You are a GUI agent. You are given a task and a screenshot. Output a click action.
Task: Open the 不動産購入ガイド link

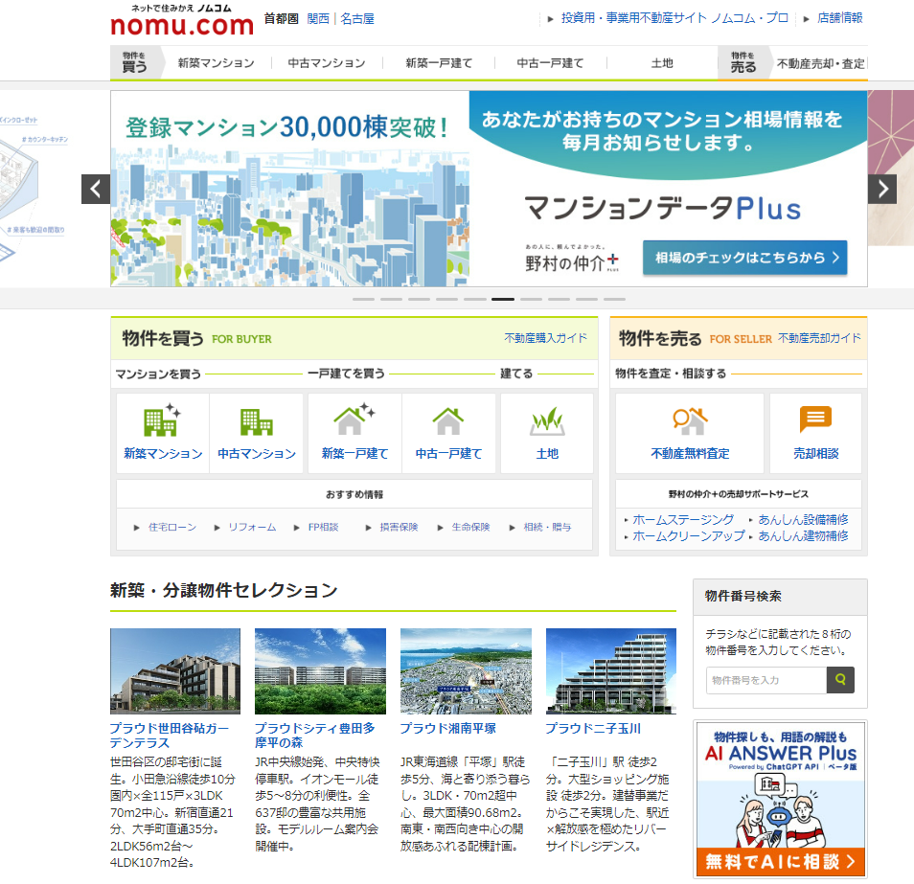tap(545, 338)
